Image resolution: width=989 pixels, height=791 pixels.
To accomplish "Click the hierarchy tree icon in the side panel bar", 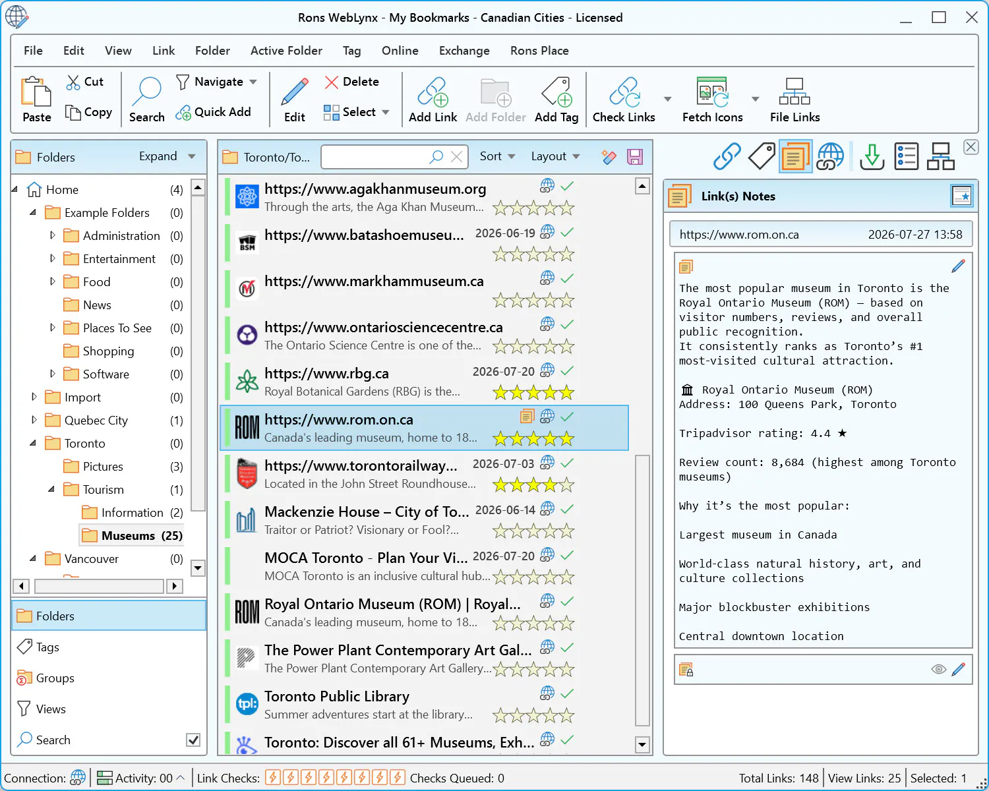I will 941,156.
